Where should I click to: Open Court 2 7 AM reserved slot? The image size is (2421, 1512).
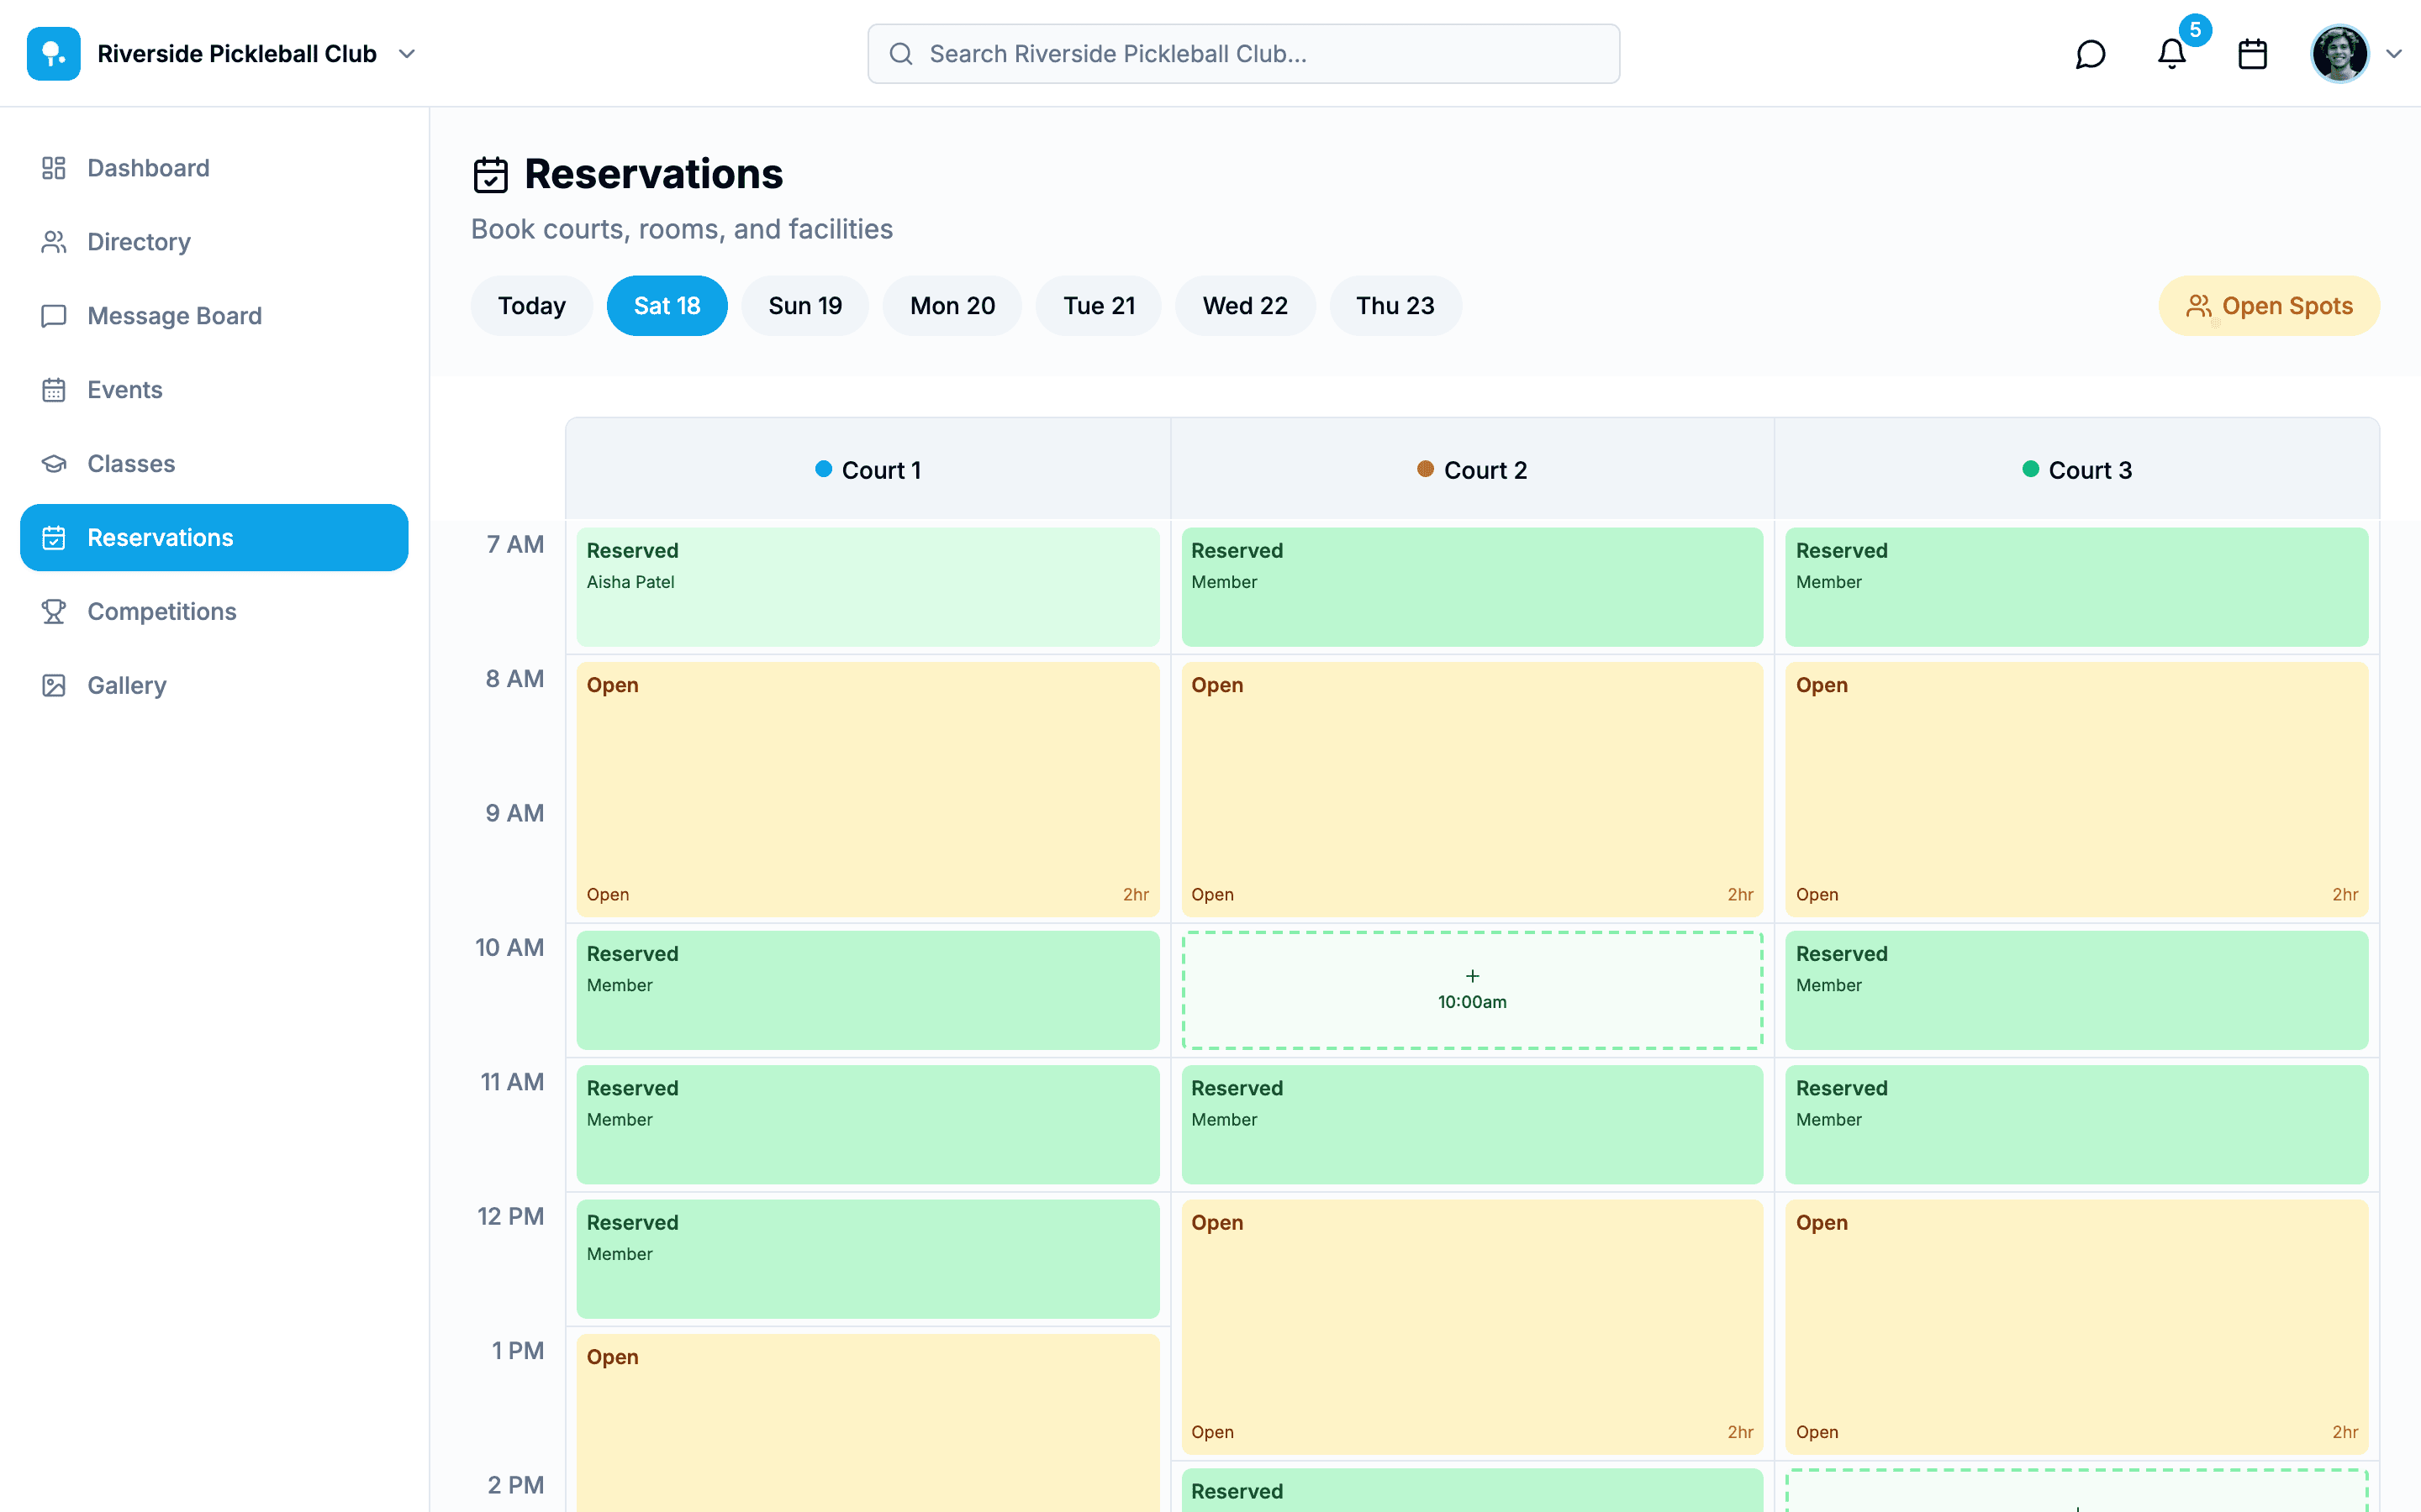(x=1473, y=587)
